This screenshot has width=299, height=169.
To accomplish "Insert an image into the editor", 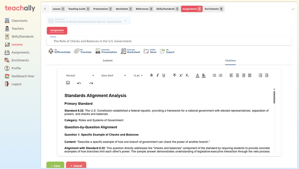I will point(68,83).
